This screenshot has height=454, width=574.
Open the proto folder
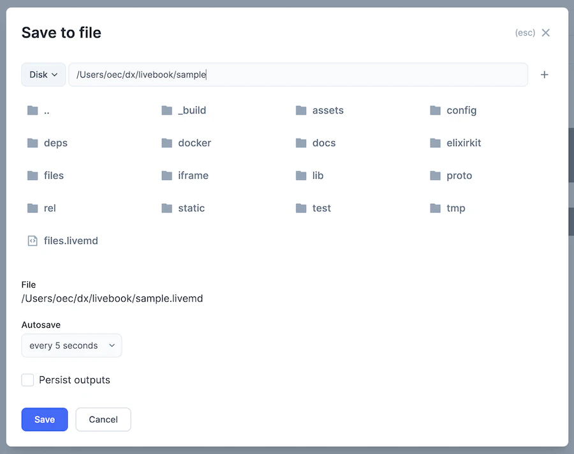(451, 175)
